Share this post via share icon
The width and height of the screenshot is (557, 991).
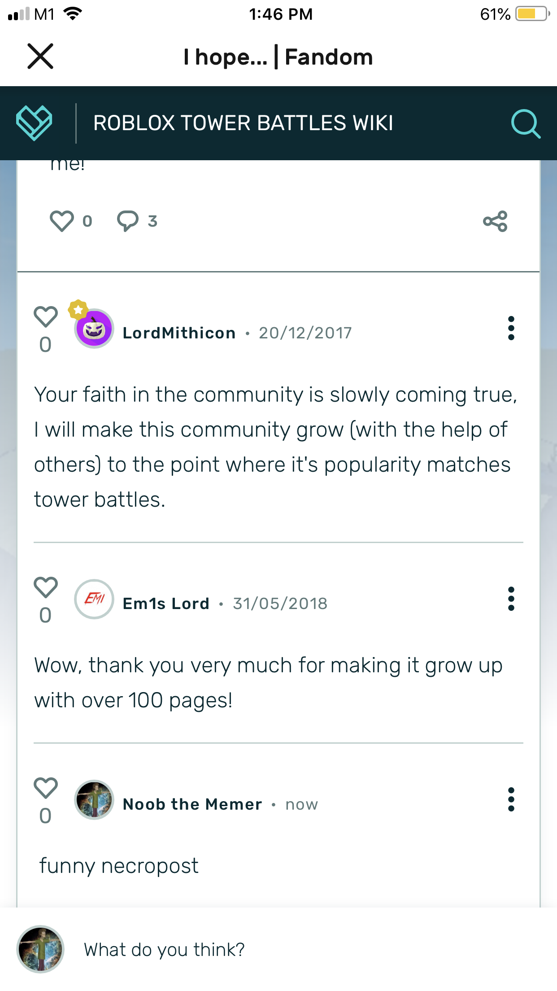coord(495,221)
